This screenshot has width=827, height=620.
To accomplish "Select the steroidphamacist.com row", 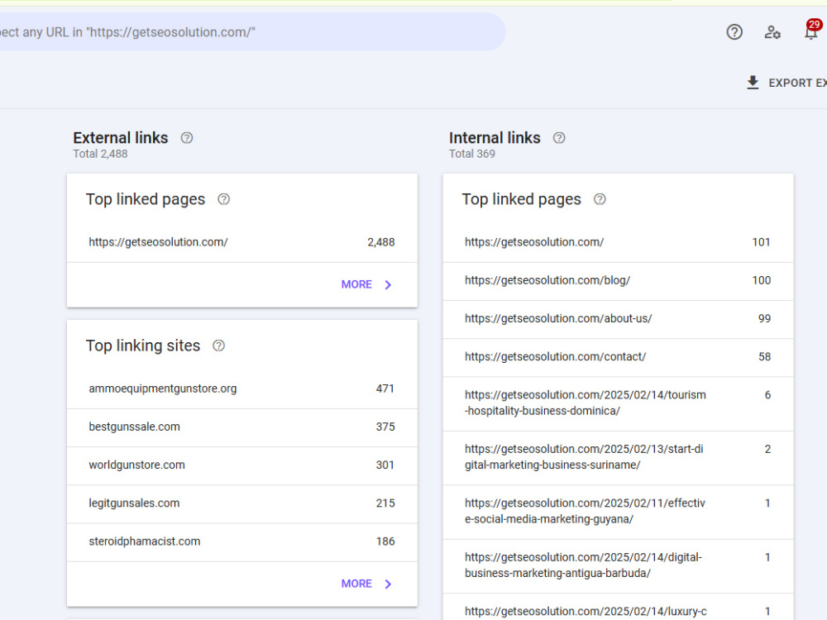I will pos(242,541).
